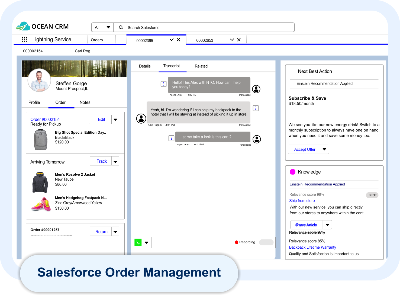Image resolution: width=400 pixels, height=295 pixels.
Task: Click the magenta Knowledge icon
Action: (x=293, y=172)
